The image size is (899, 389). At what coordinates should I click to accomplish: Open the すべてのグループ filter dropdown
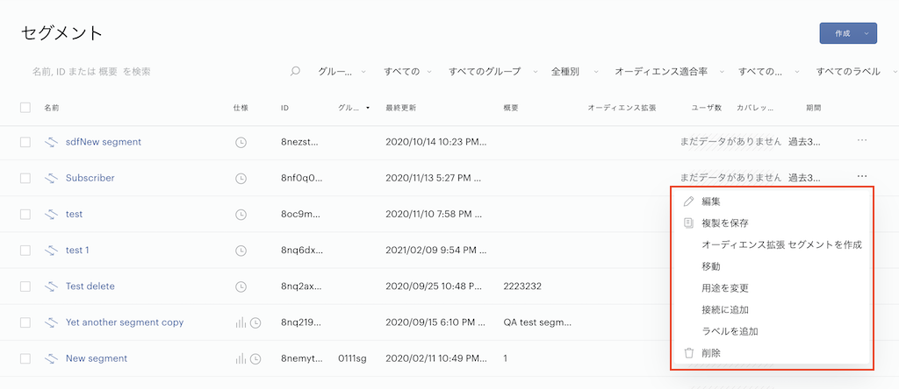[x=493, y=72]
